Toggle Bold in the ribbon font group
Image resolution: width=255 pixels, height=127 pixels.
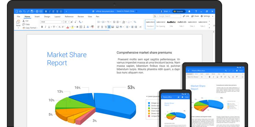coord(42,27)
